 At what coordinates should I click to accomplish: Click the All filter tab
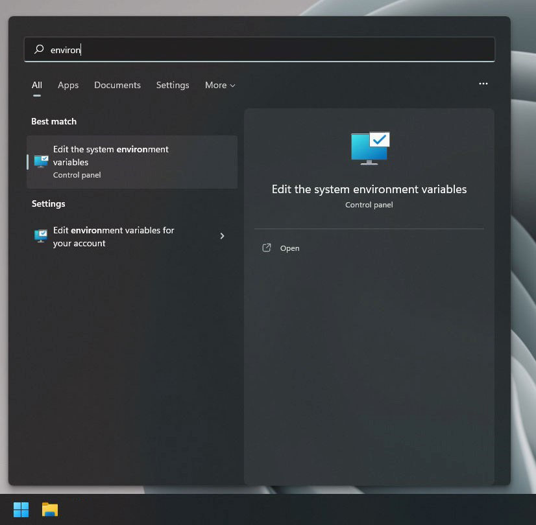coord(37,85)
